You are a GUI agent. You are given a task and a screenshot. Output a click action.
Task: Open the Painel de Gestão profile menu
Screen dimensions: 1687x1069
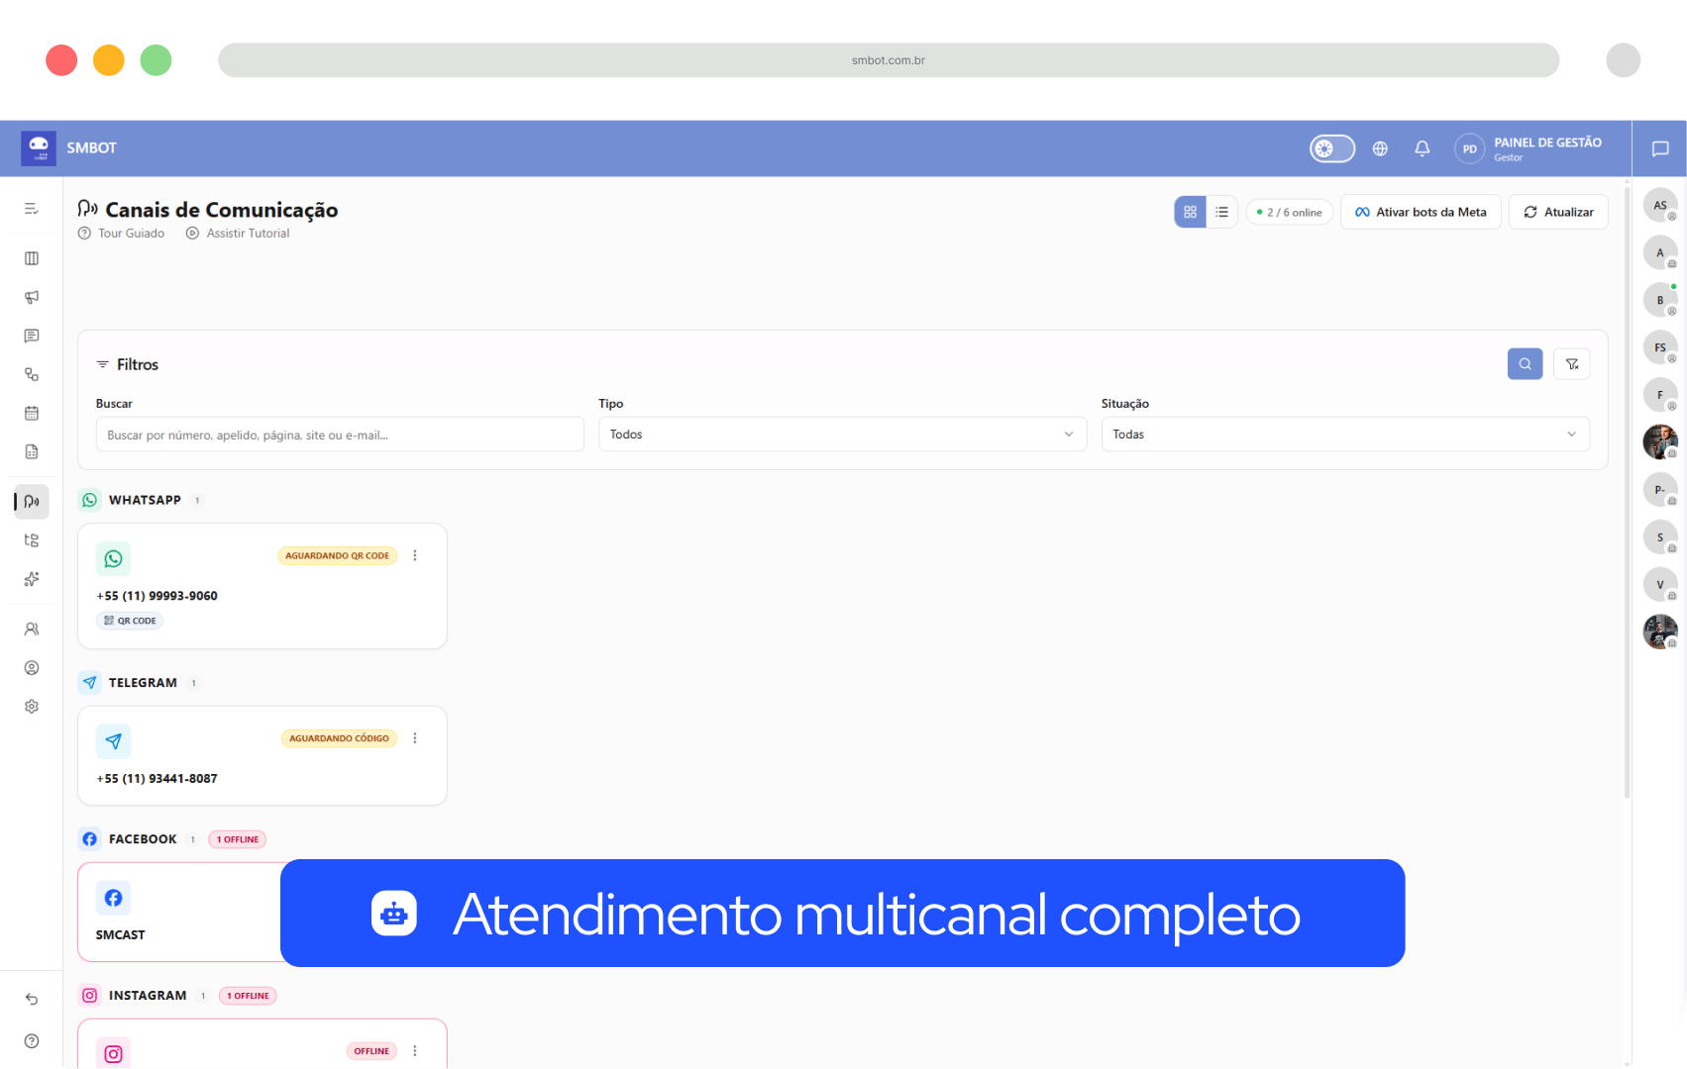[x=1529, y=148]
